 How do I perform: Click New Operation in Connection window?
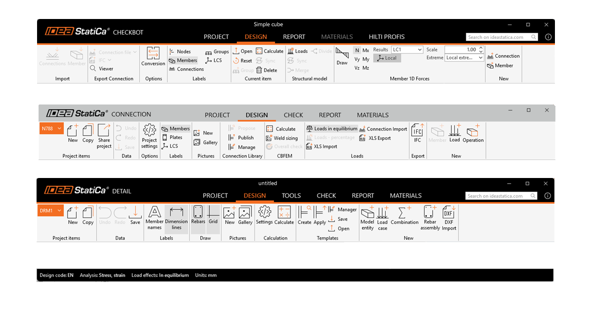click(473, 133)
